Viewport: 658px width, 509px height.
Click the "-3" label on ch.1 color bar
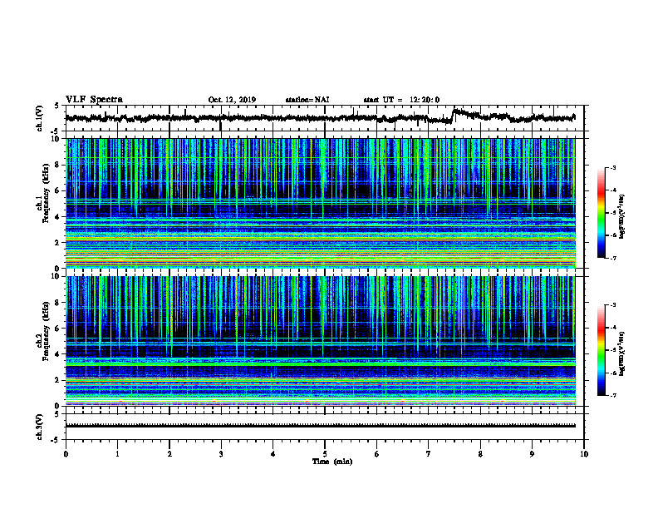click(x=613, y=167)
